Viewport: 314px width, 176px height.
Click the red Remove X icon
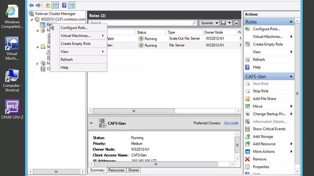pos(247,159)
